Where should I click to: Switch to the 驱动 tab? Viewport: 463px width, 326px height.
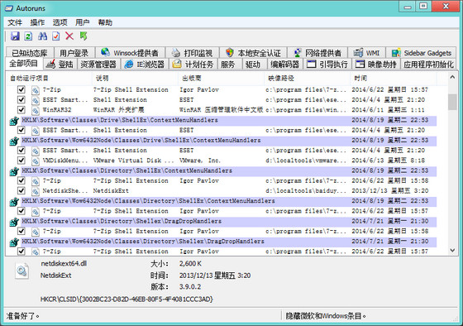point(254,65)
